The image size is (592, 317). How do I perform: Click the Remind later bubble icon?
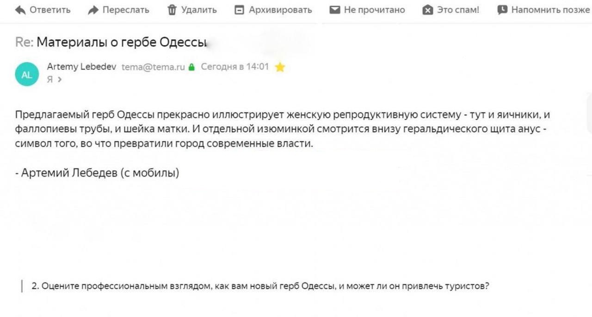coord(502,10)
